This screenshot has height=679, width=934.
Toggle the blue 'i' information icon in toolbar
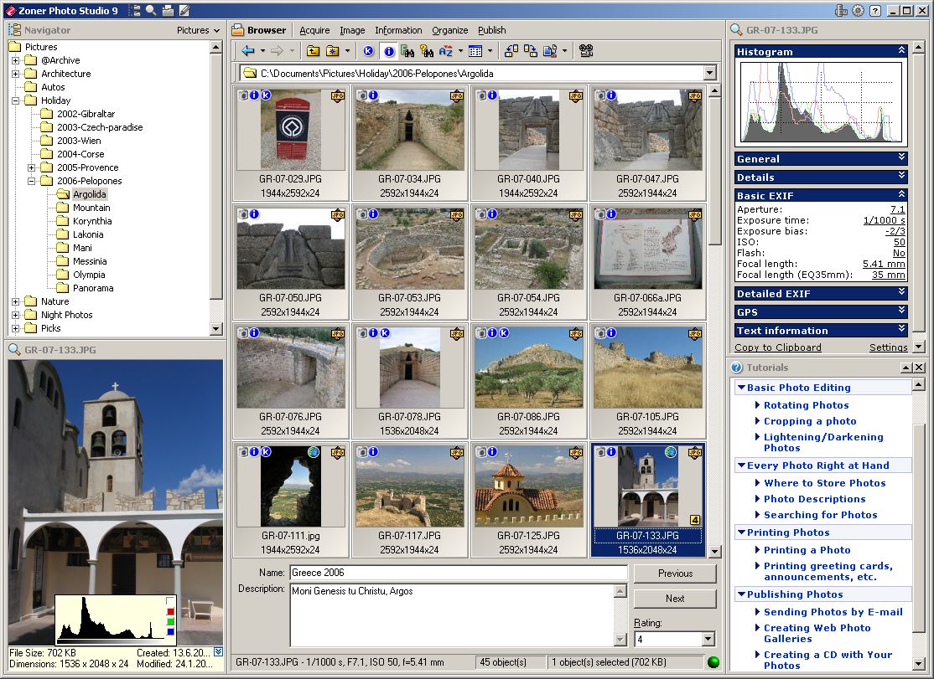(388, 52)
